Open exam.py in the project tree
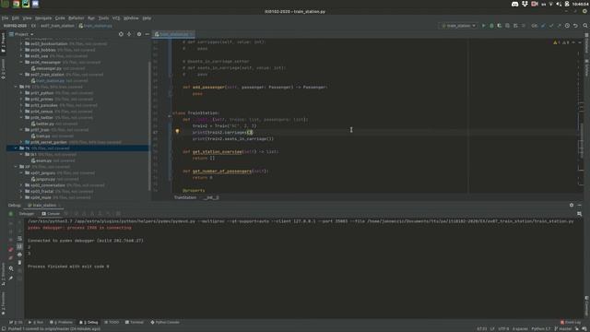The image size is (590, 332). click(x=43, y=160)
